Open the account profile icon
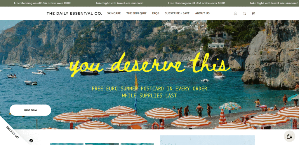The height and width of the screenshot is (145, 299). tap(236, 13)
